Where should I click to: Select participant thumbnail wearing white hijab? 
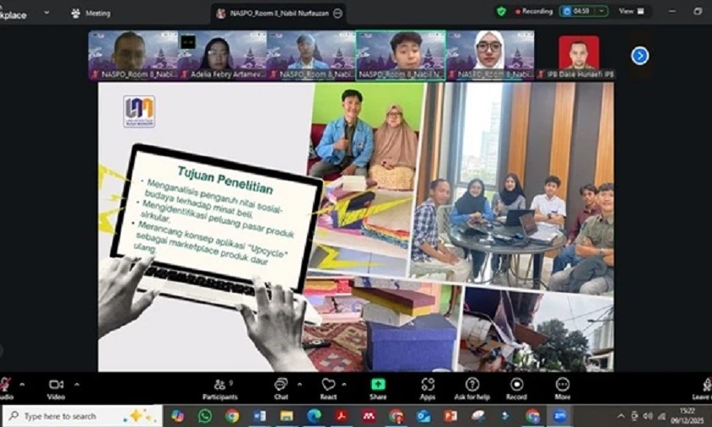pos(489,55)
